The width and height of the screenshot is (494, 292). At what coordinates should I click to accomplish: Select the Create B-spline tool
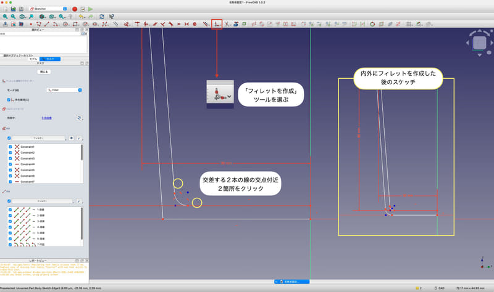pos(105,24)
